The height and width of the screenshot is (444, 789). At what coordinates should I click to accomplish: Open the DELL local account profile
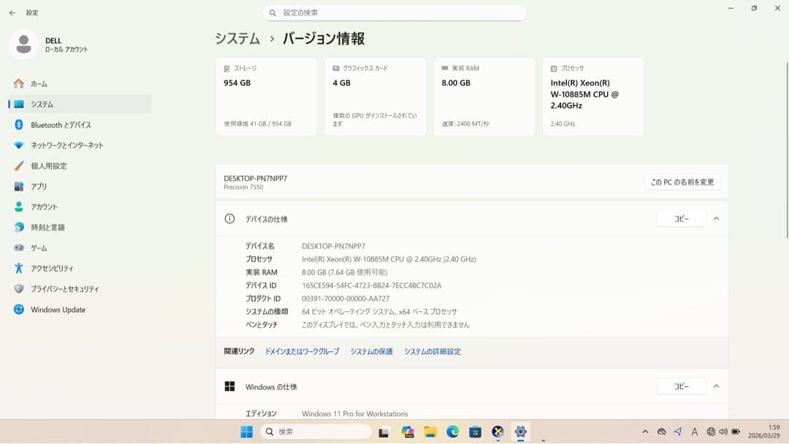coord(50,45)
